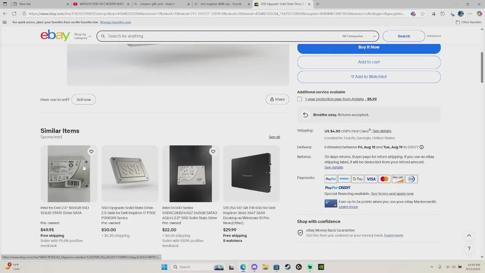Switch to amazon gift card Search tab
This screenshot has width=485, height=273.
click(x=162, y=4)
